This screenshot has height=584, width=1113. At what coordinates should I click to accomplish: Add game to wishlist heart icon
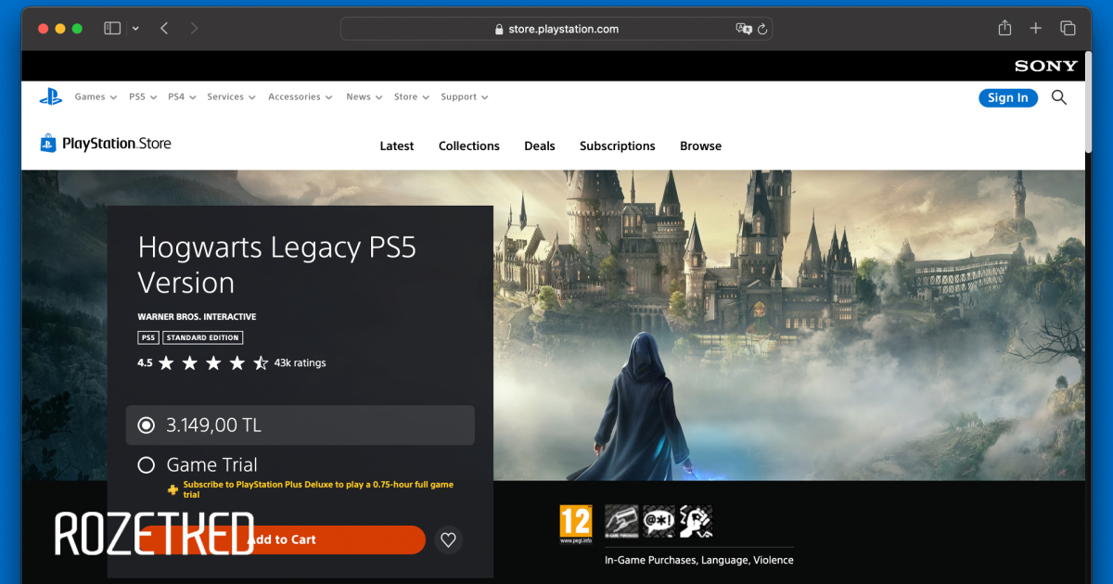point(448,540)
